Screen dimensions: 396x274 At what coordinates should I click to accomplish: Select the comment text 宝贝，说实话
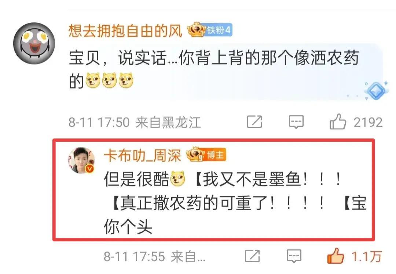click(x=118, y=58)
